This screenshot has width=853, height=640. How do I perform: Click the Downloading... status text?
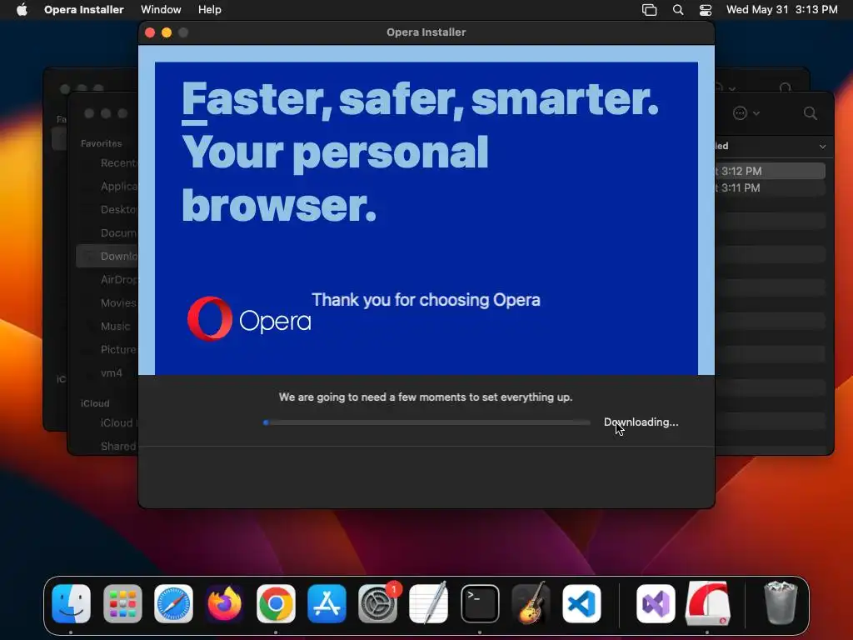641,422
